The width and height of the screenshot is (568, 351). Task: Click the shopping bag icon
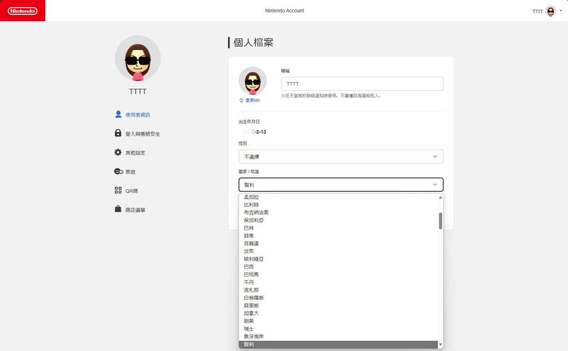pyautogui.click(x=118, y=209)
